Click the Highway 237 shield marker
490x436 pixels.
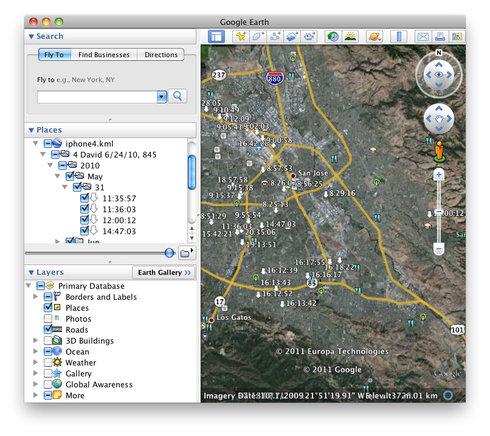click(219, 75)
